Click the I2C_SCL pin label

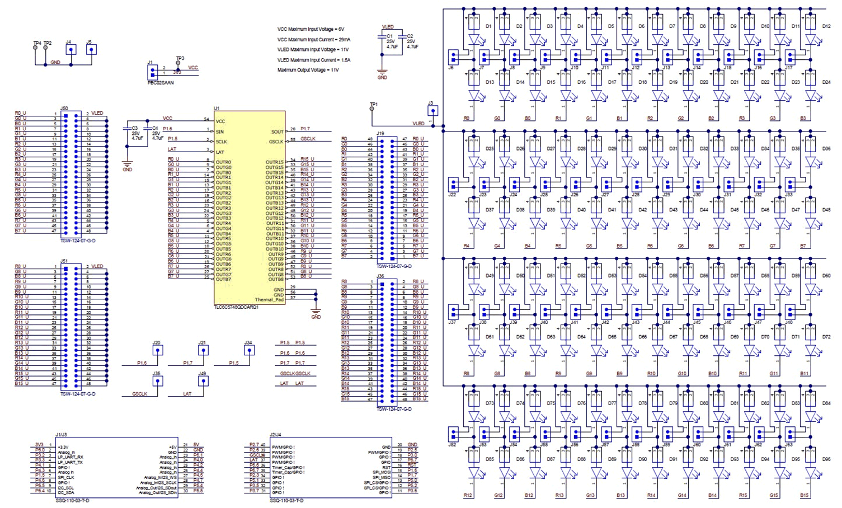click(65, 488)
